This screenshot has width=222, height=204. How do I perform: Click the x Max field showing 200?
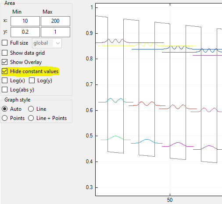[x=55, y=21]
